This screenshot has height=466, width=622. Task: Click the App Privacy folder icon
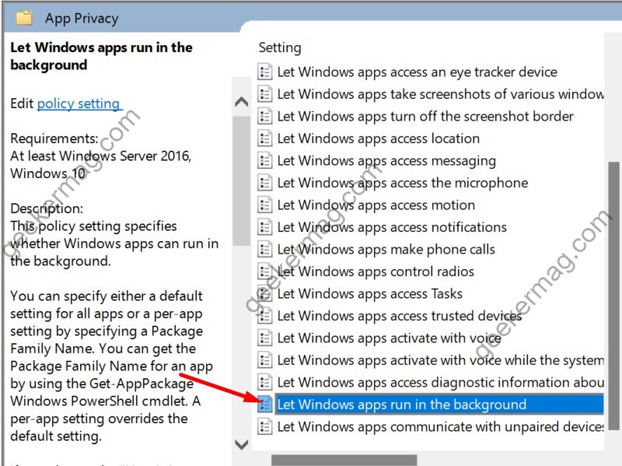coord(24,18)
